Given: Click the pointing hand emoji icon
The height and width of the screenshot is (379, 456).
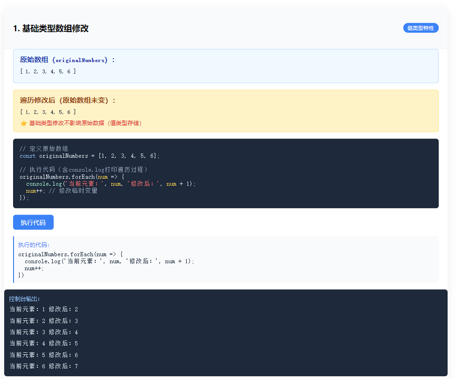Looking at the screenshot, I should [x=24, y=123].
